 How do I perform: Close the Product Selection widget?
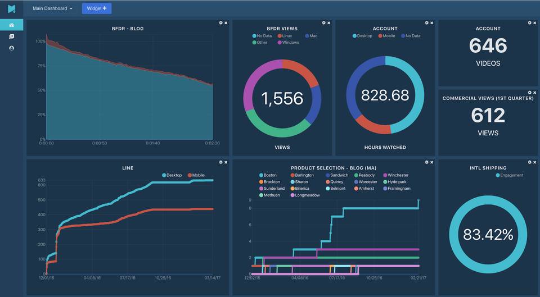pos(432,162)
